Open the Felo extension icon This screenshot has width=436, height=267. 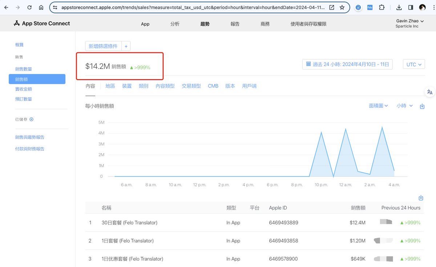pyautogui.click(x=370, y=7)
